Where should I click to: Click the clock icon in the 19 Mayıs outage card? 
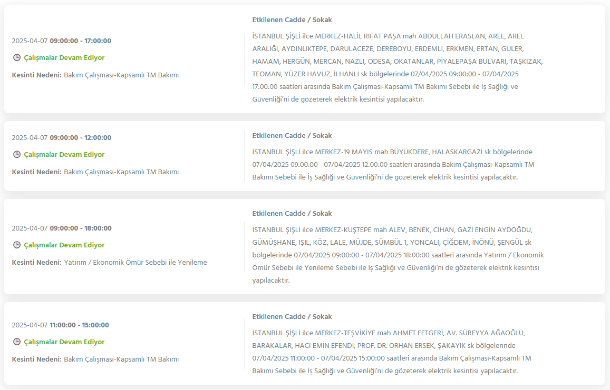click(x=17, y=154)
